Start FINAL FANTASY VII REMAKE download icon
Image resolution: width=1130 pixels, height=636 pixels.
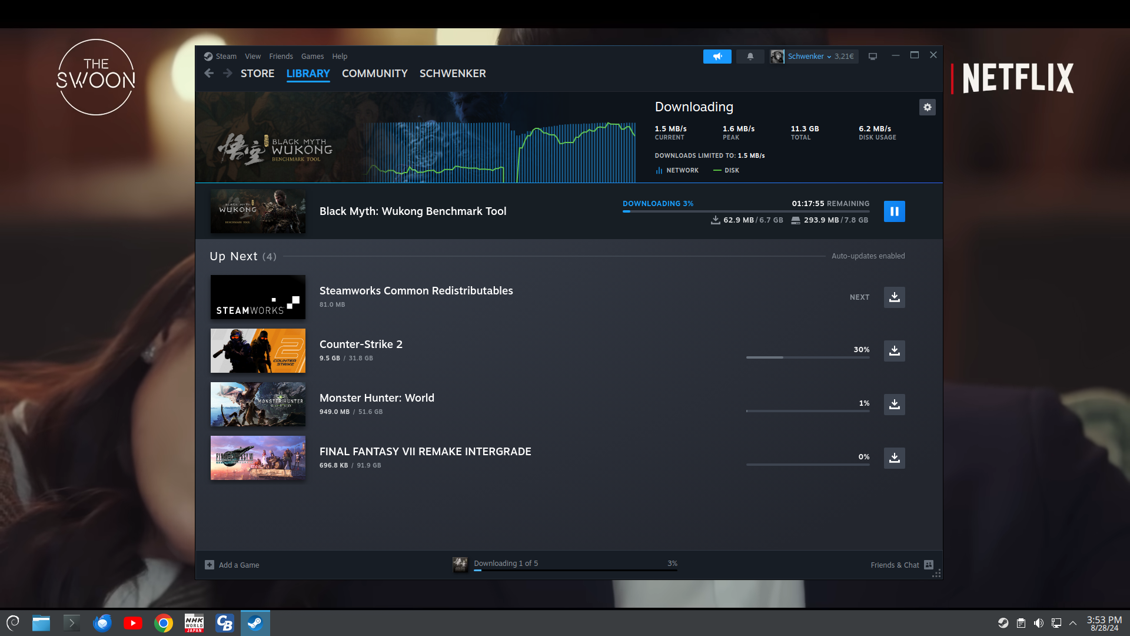[894, 458]
